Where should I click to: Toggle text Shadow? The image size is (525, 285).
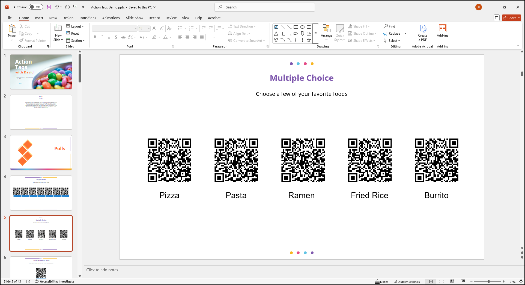click(116, 37)
